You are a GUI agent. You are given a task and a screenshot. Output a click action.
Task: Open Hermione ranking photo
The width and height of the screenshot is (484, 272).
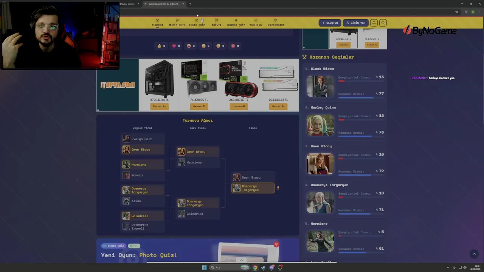coord(320,241)
